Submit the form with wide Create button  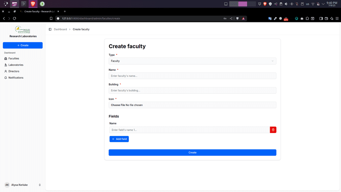point(192,153)
